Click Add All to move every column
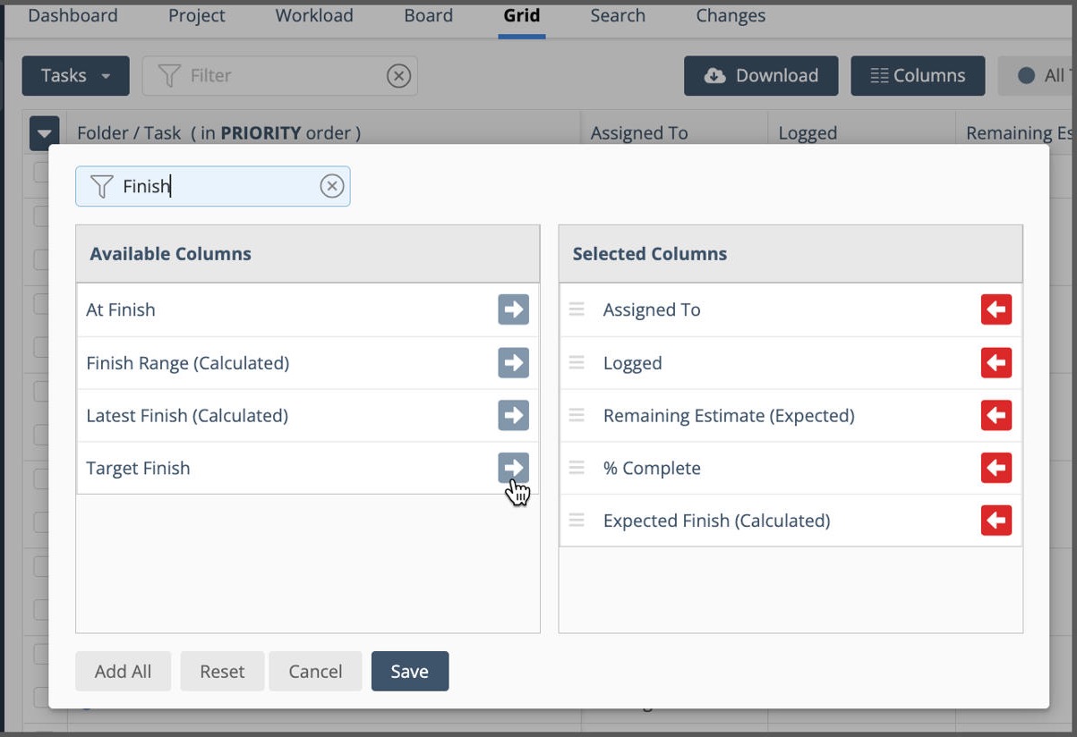The width and height of the screenshot is (1077, 737). [123, 671]
